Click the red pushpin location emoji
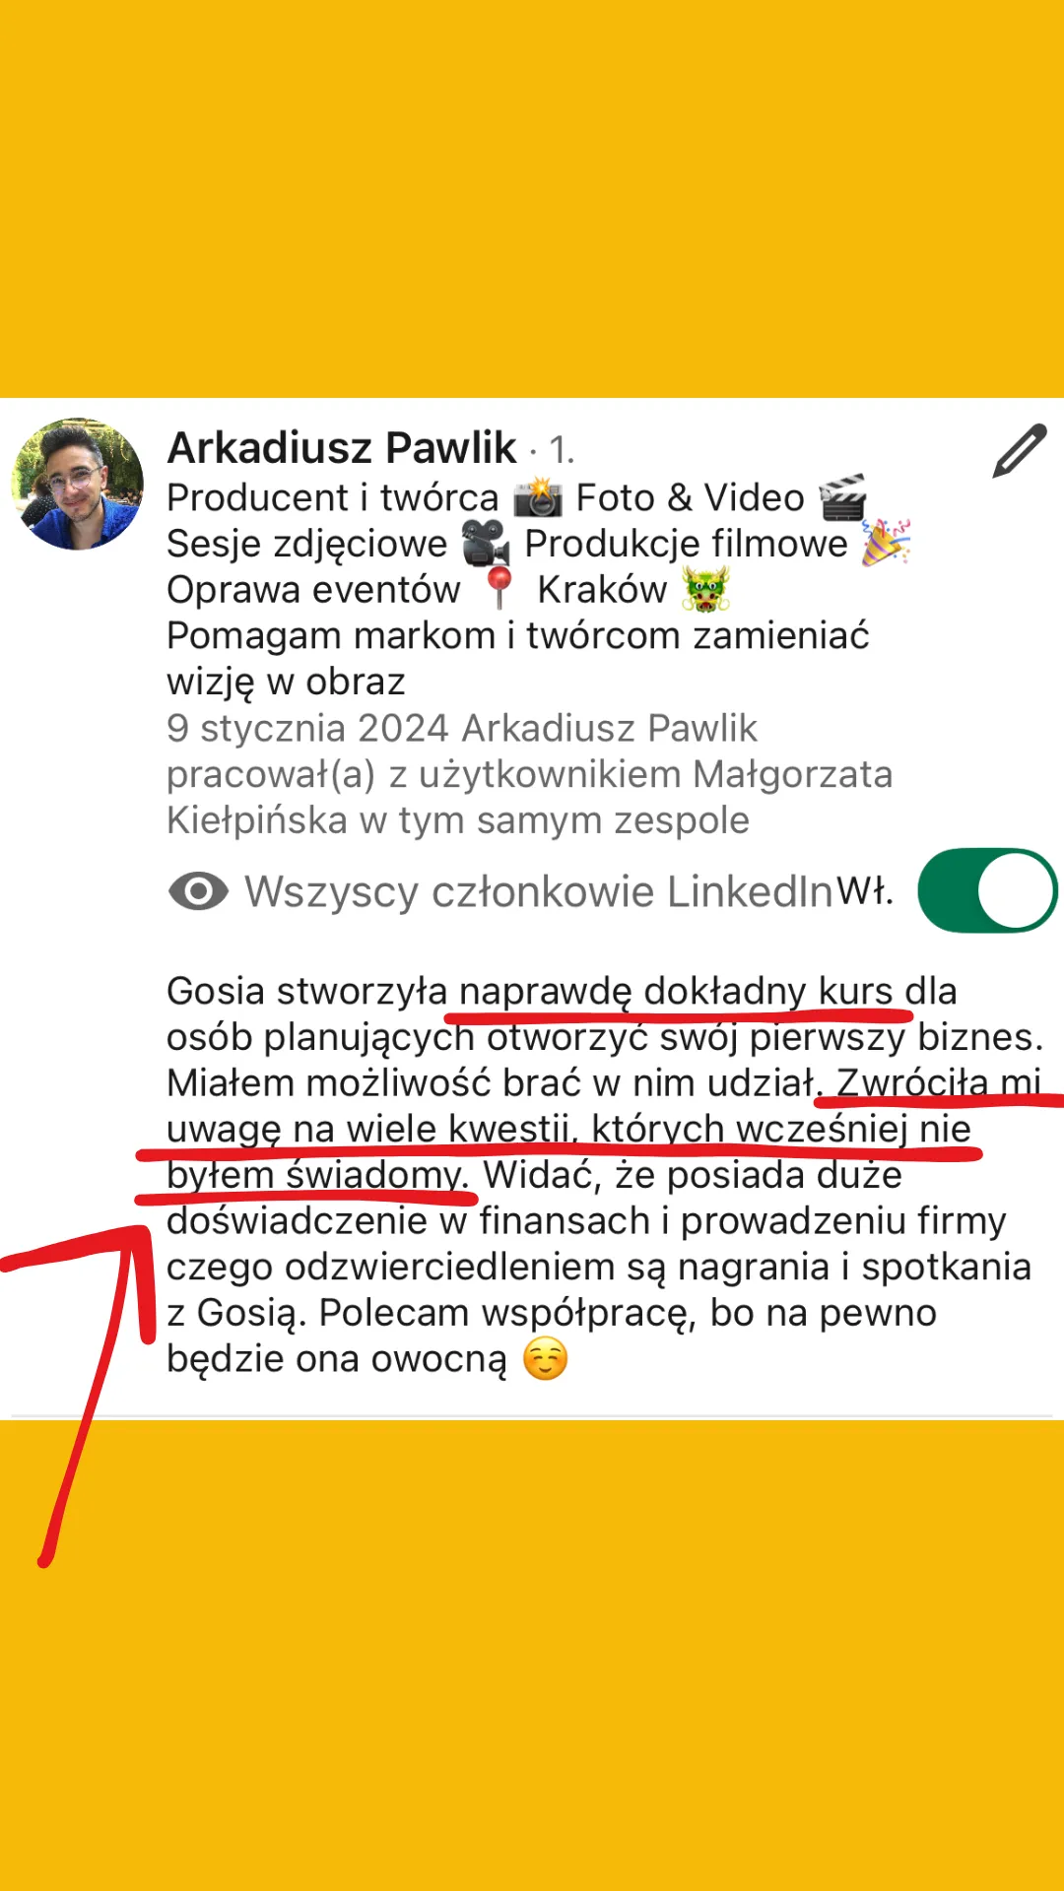Image resolution: width=1064 pixels, height=1891 pixels. (499, 589)
